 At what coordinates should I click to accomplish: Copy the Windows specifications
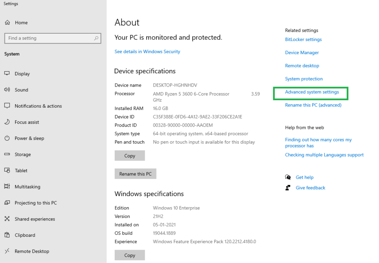(x=130, y=255)
